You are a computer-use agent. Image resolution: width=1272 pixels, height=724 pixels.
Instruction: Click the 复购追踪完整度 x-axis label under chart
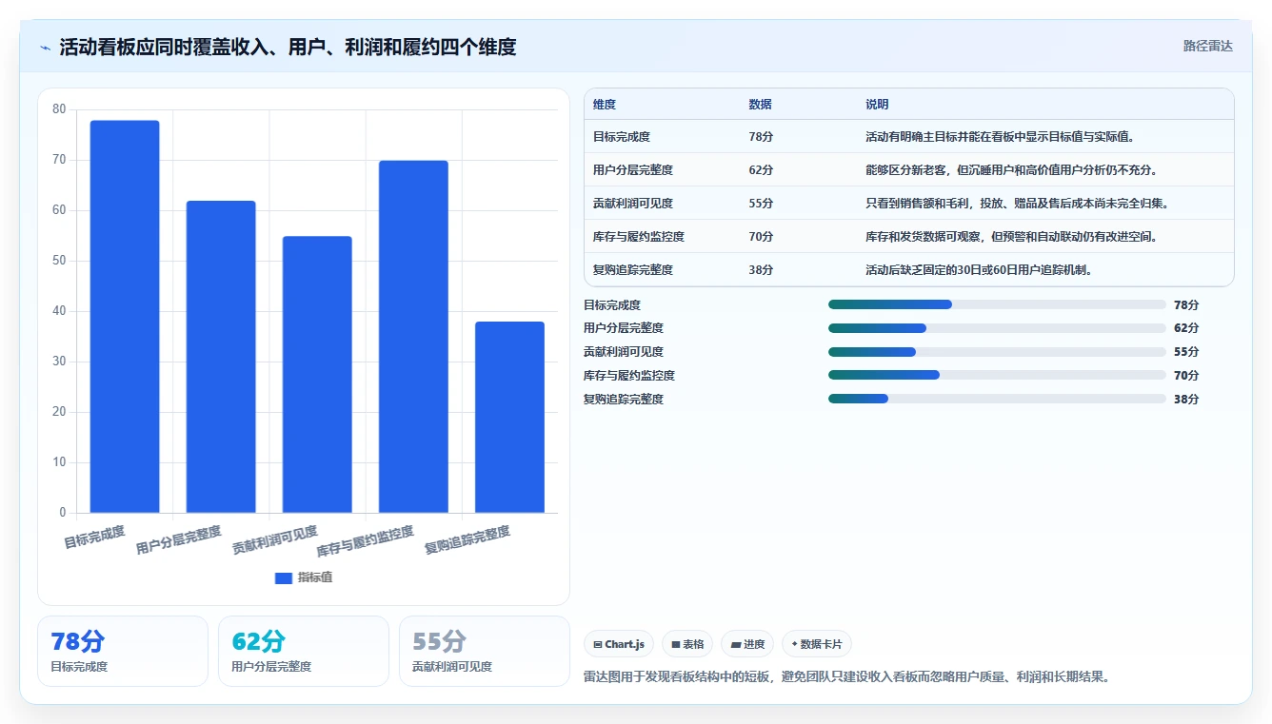467,540
